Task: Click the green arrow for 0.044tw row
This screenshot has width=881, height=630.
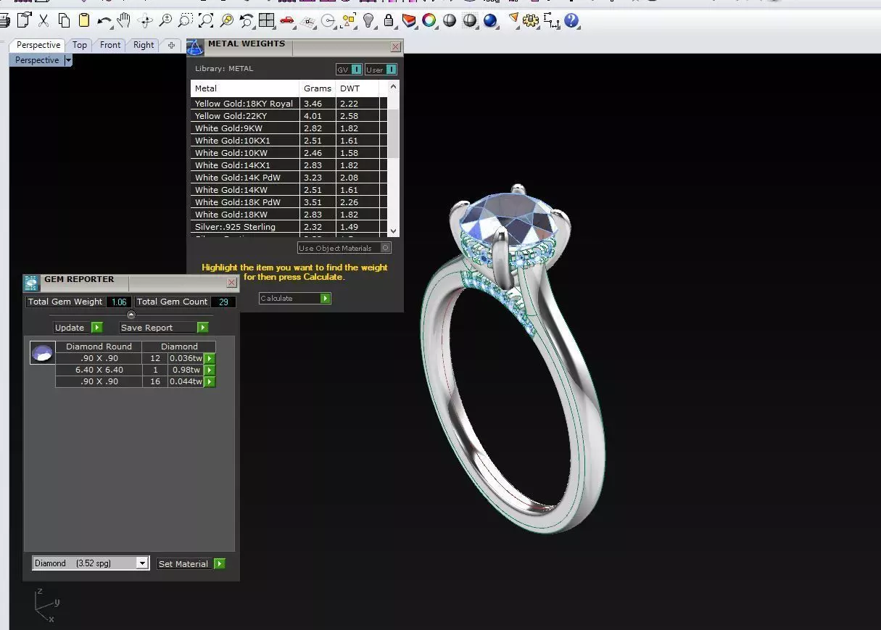Action: [x=210, y=381]
